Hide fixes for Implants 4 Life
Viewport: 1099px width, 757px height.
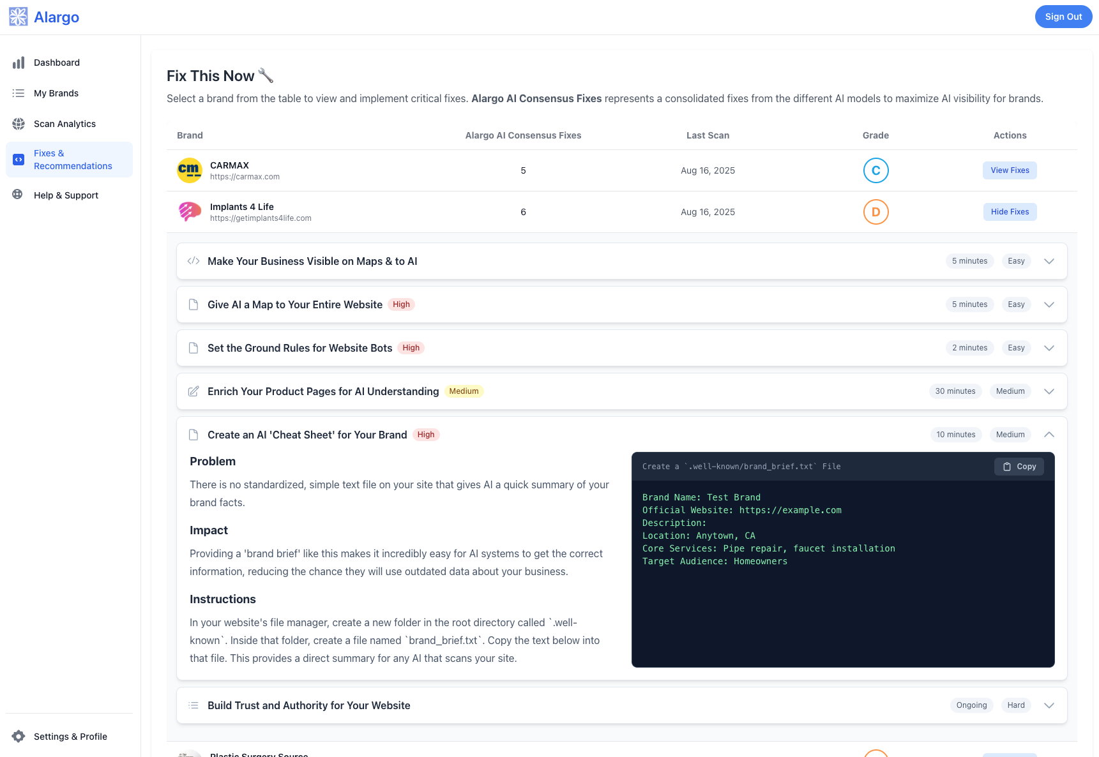pos(1009,211)
